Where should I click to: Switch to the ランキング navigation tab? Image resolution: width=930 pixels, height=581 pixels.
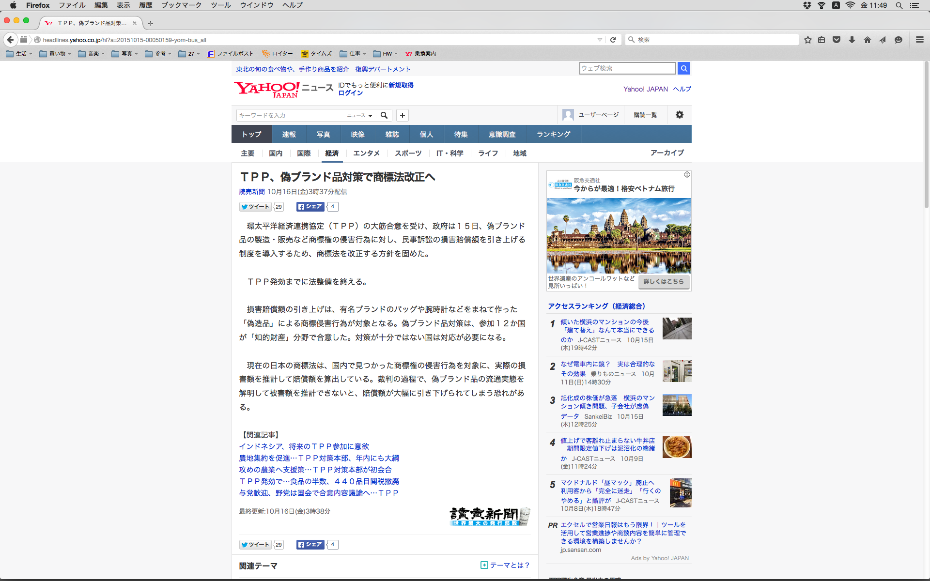pyautogui.click(x=553, y=134)
